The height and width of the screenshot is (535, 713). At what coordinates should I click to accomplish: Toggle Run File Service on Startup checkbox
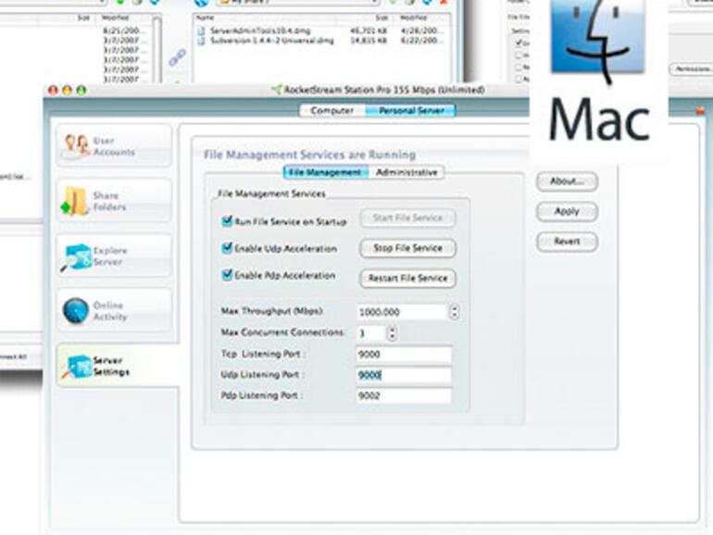[227, 221]
